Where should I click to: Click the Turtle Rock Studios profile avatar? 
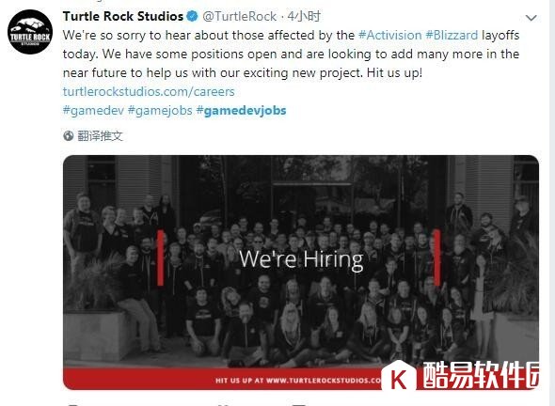tap(30, 32)
